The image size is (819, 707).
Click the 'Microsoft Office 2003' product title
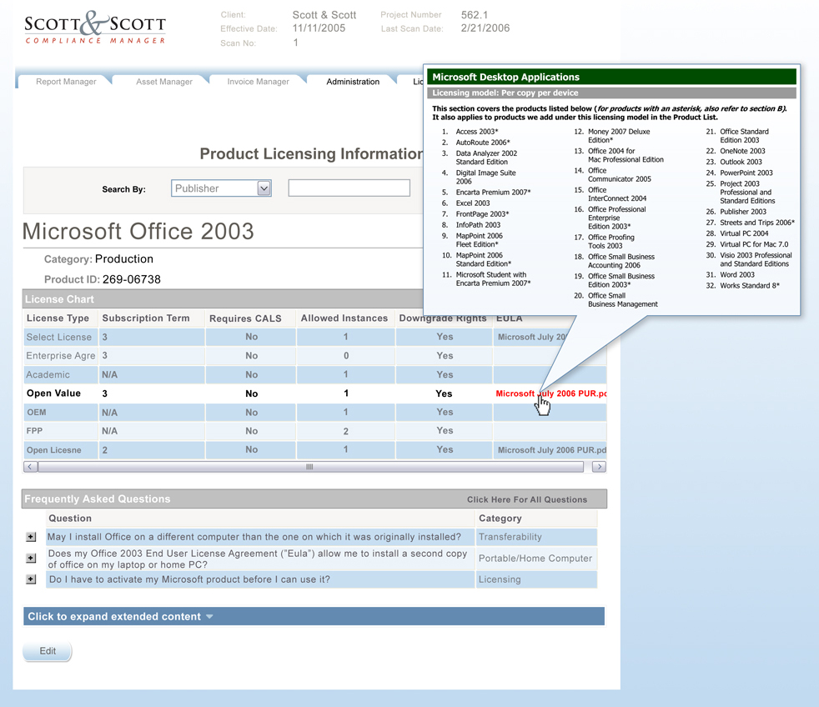click(x=138, y=231)
